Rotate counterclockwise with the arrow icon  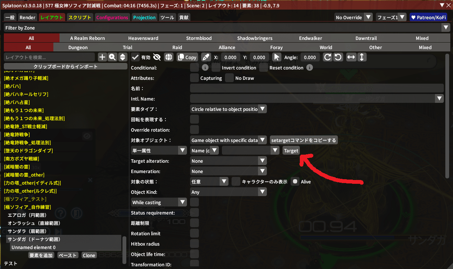point(338,57)
